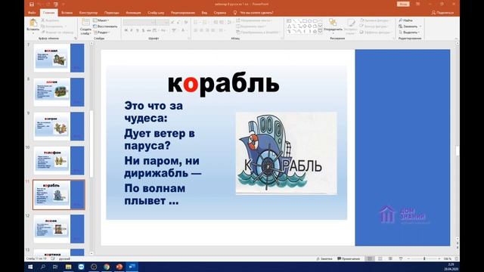Click the large Paste (Вставить) icon
This screenshot has width=484, height=272.
33,23
